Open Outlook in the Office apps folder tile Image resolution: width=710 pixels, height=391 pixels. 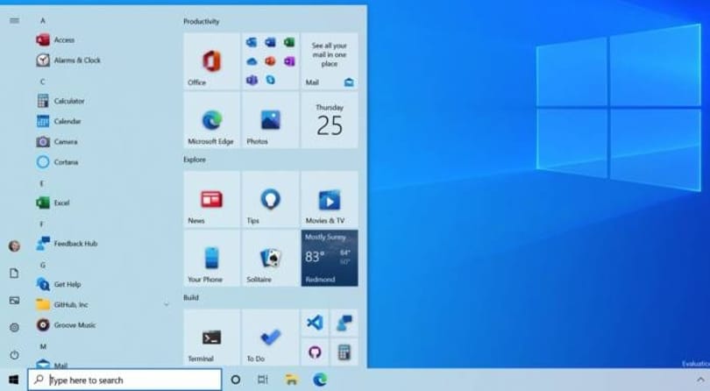coord(252,43)
